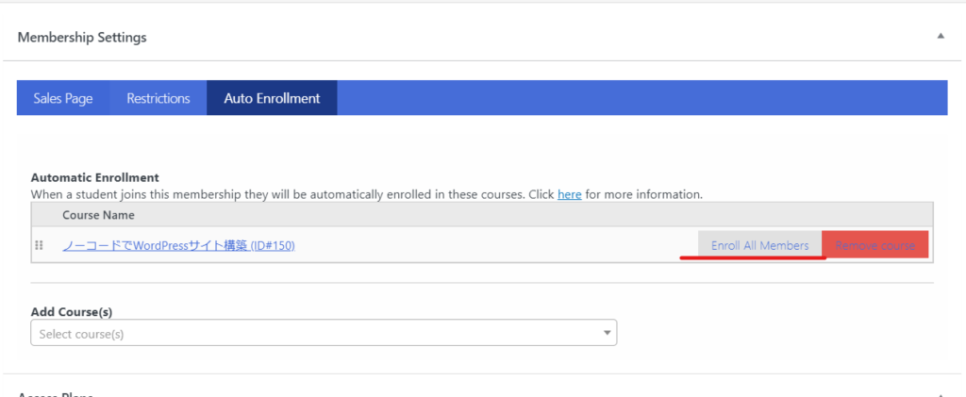The image size is (966, 397).
Task: Open the Select course(s) dropdown arrow
Action: (x=607, y=333)
